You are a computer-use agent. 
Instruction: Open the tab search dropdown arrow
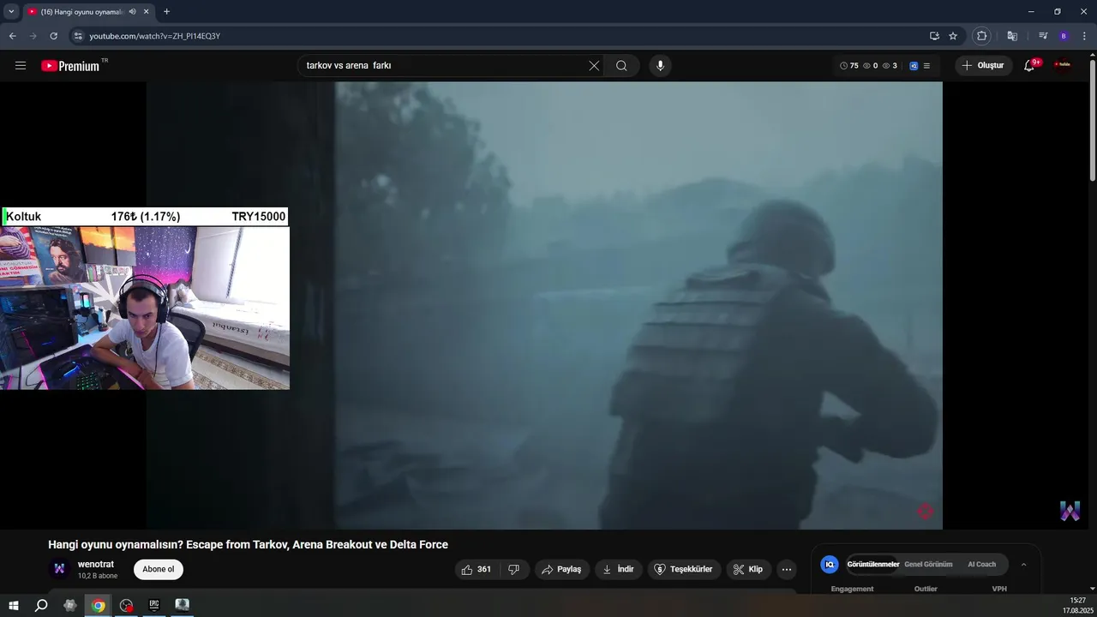[x=11, y=12]
